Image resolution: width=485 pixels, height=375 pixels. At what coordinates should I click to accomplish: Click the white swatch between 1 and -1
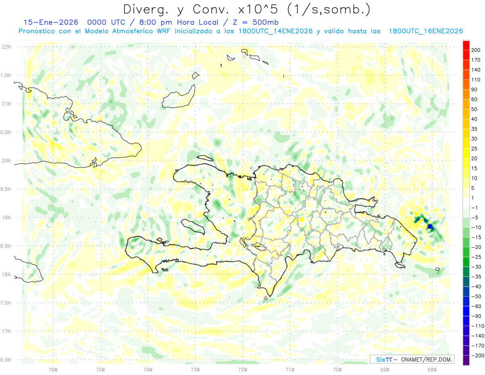(x=466, y=203)
